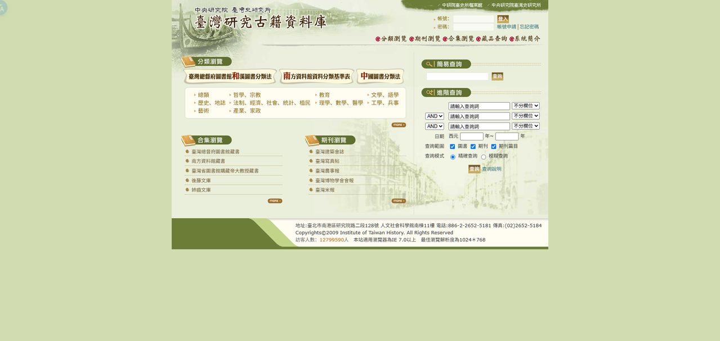Click the simple search text box
The image size is (720, 341).
tap(457, 76)
